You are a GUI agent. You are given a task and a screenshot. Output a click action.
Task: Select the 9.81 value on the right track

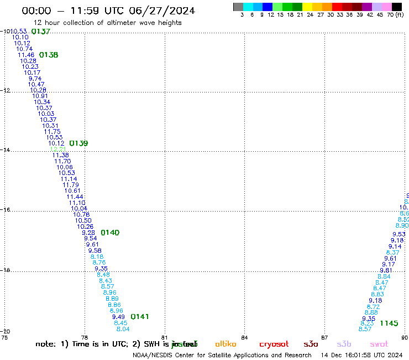[386, 270]
